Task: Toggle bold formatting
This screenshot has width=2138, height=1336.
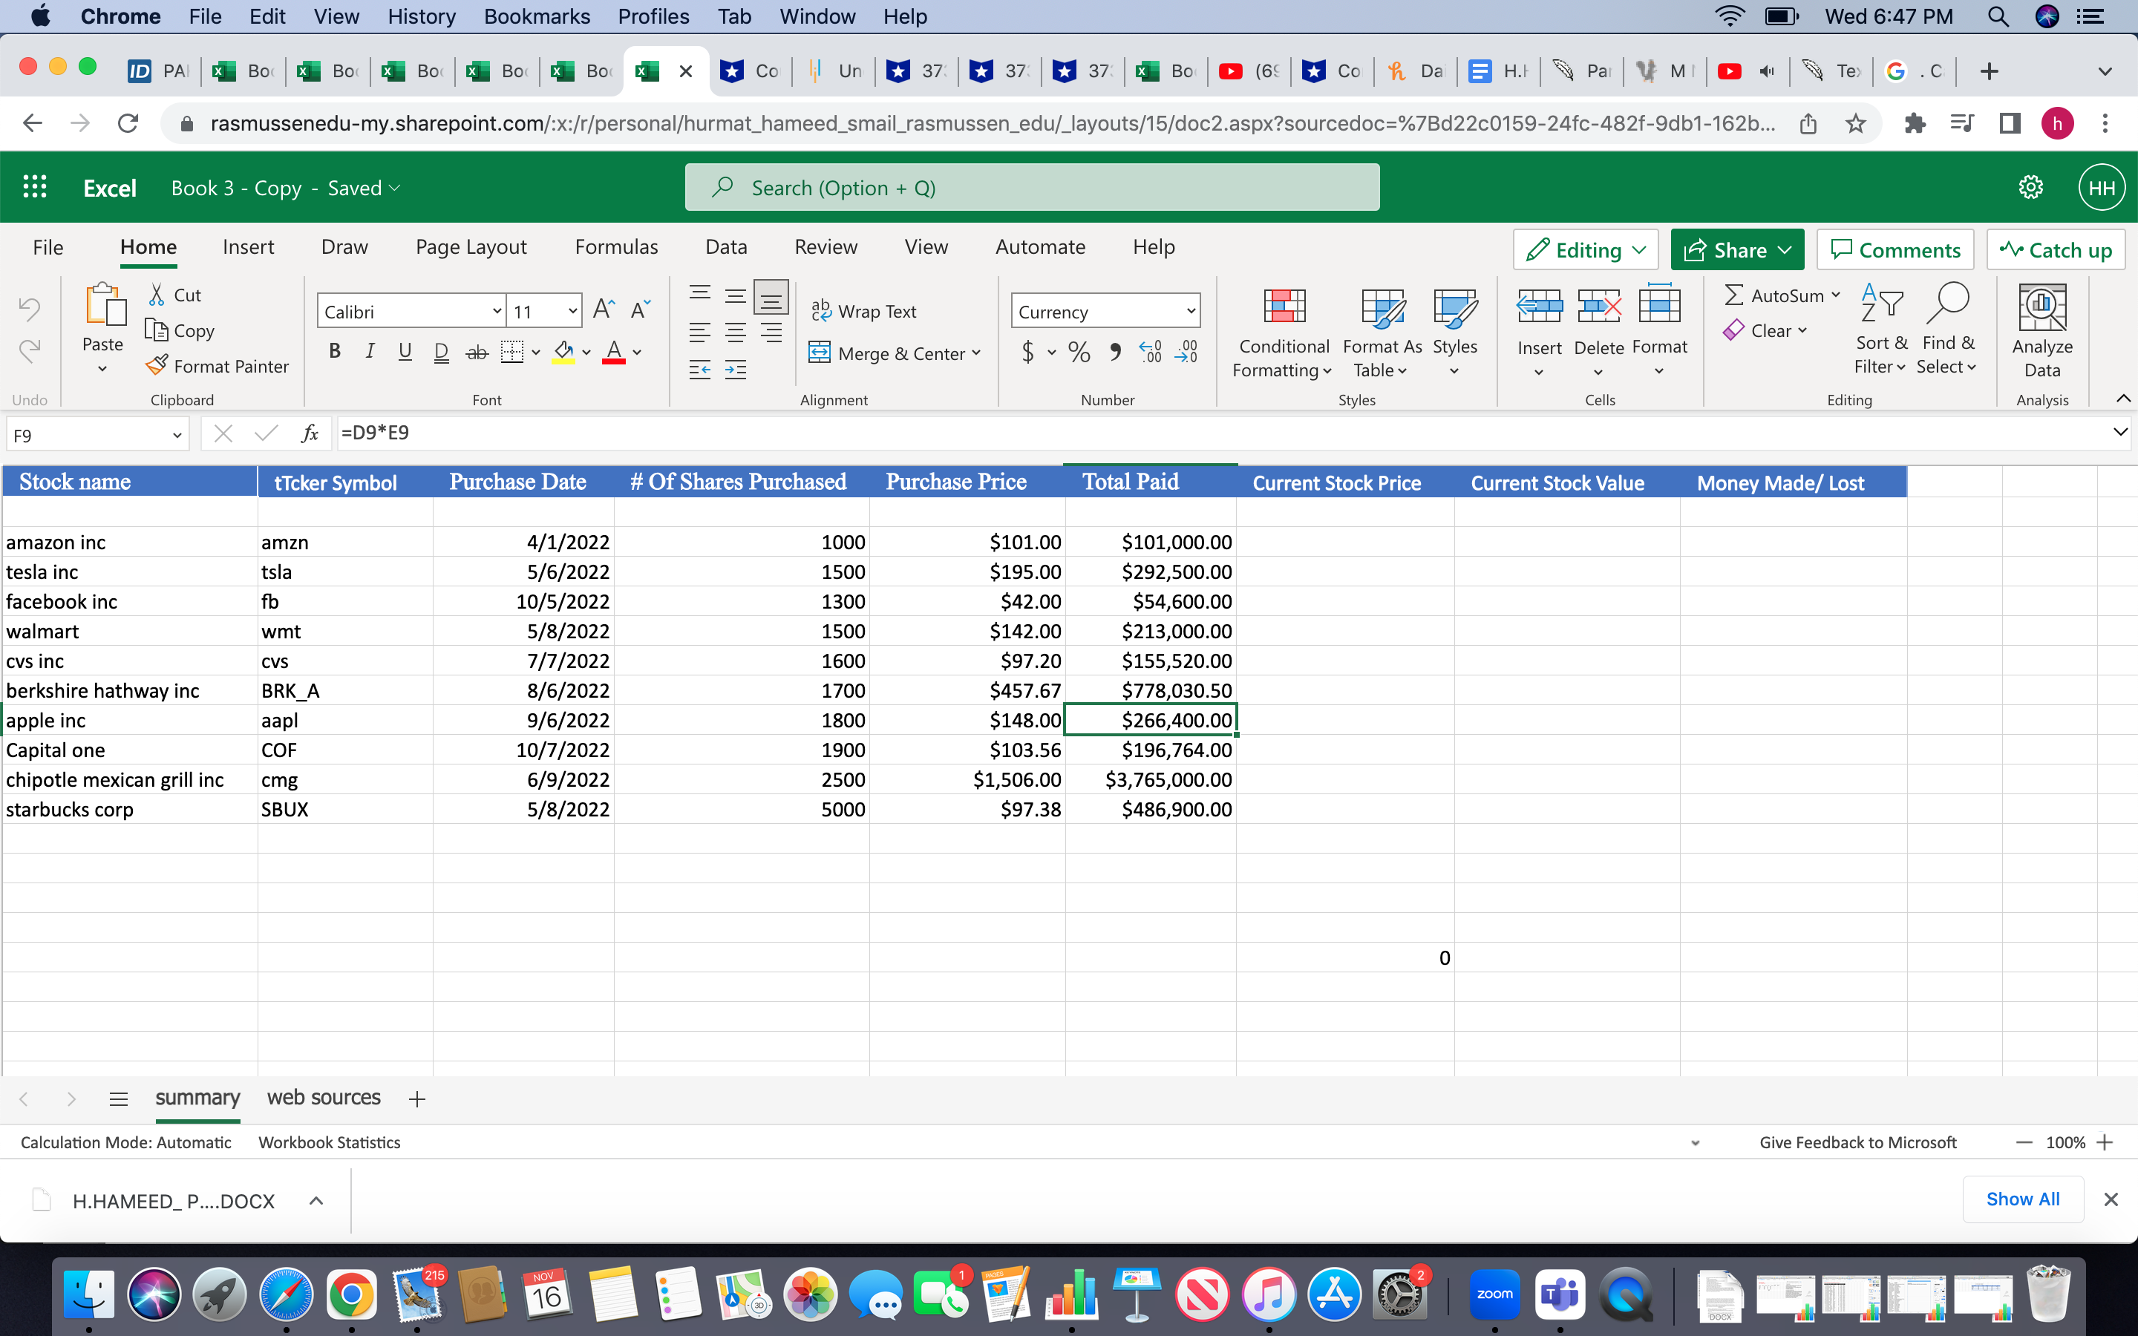Action: [x=334, y=351]
